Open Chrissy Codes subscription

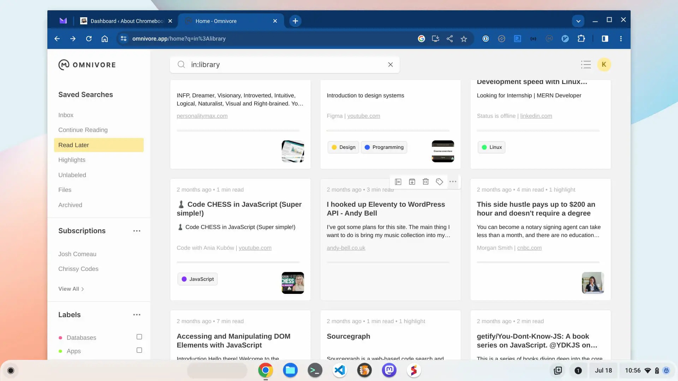tap(78, 269)
